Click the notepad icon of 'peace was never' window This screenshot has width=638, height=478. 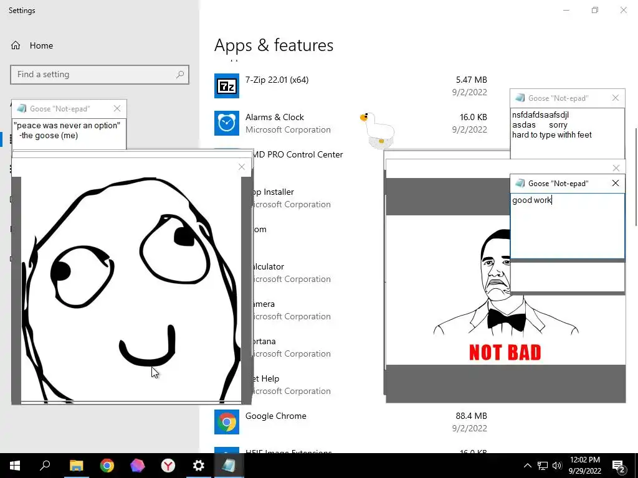[22, 108]
